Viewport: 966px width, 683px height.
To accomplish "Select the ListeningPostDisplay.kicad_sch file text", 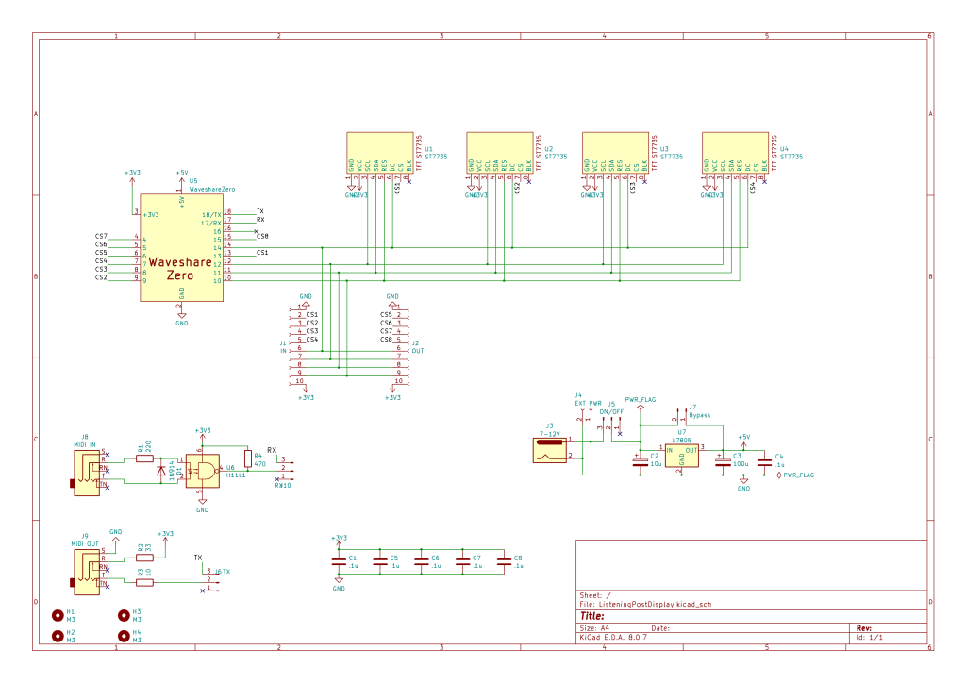I will (650, 604).
